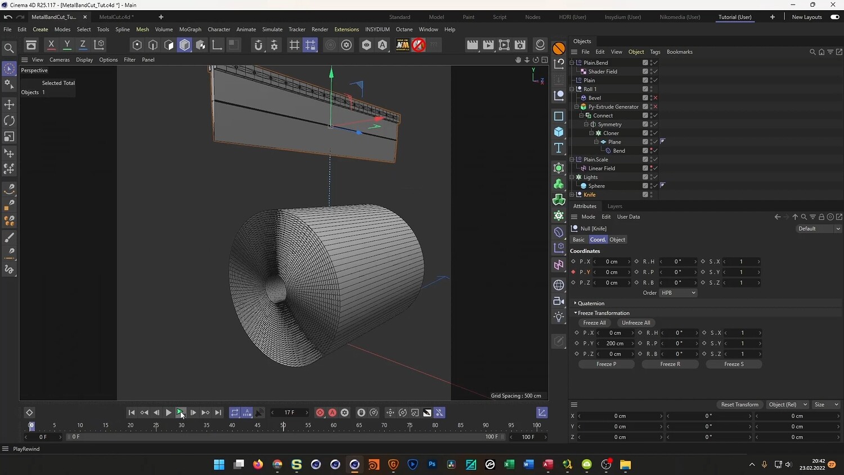
Task: Click frame 50 on the timeline ruler
Action: (283, 426)
